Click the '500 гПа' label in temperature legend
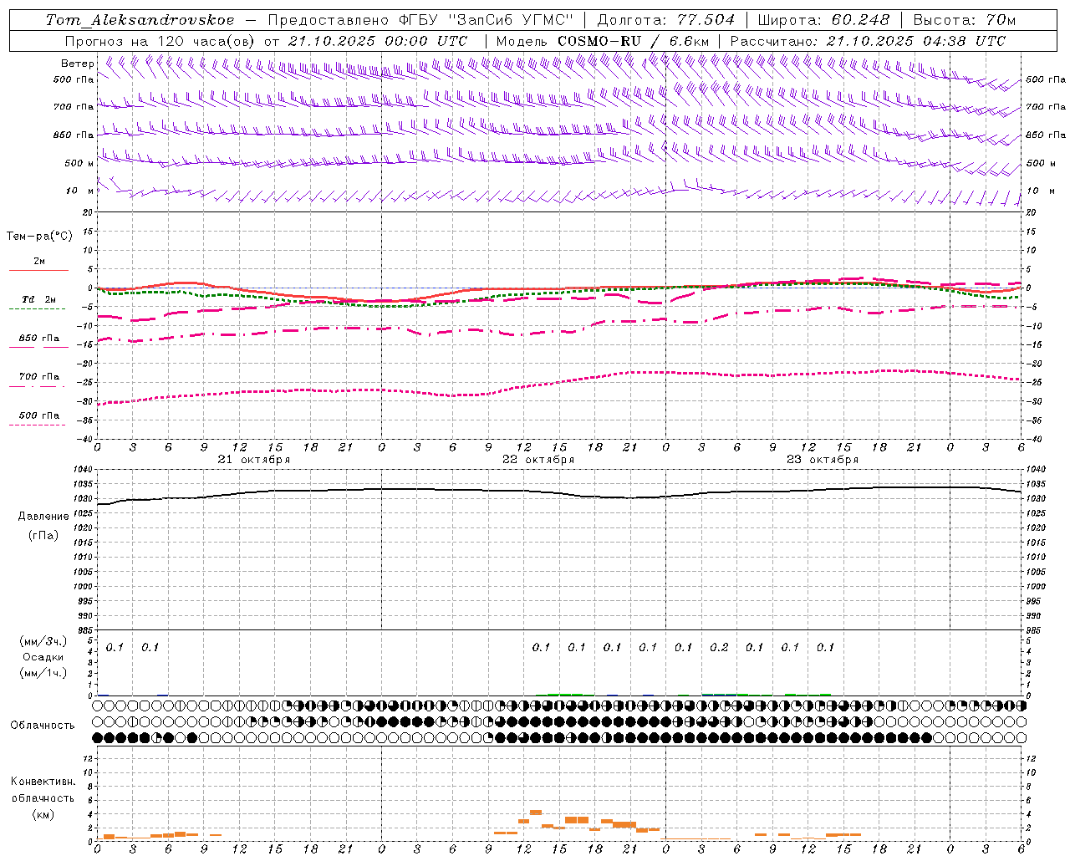The image size is (1070, 856). 38,415
